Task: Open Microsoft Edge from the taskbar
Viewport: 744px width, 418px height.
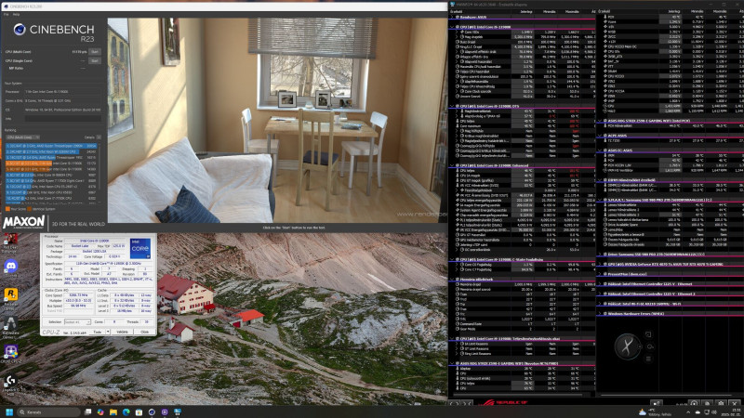Action: point(126,412)
